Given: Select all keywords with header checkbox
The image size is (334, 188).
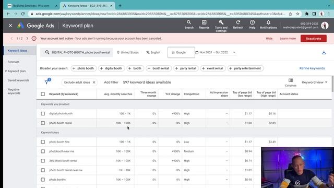Looking at the screenshot, I should 43,94.
